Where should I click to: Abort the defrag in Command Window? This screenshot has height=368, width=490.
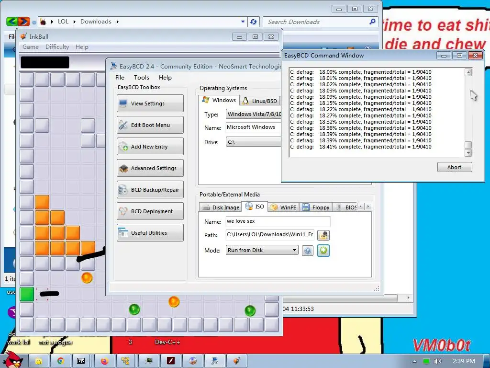[455, 167]
